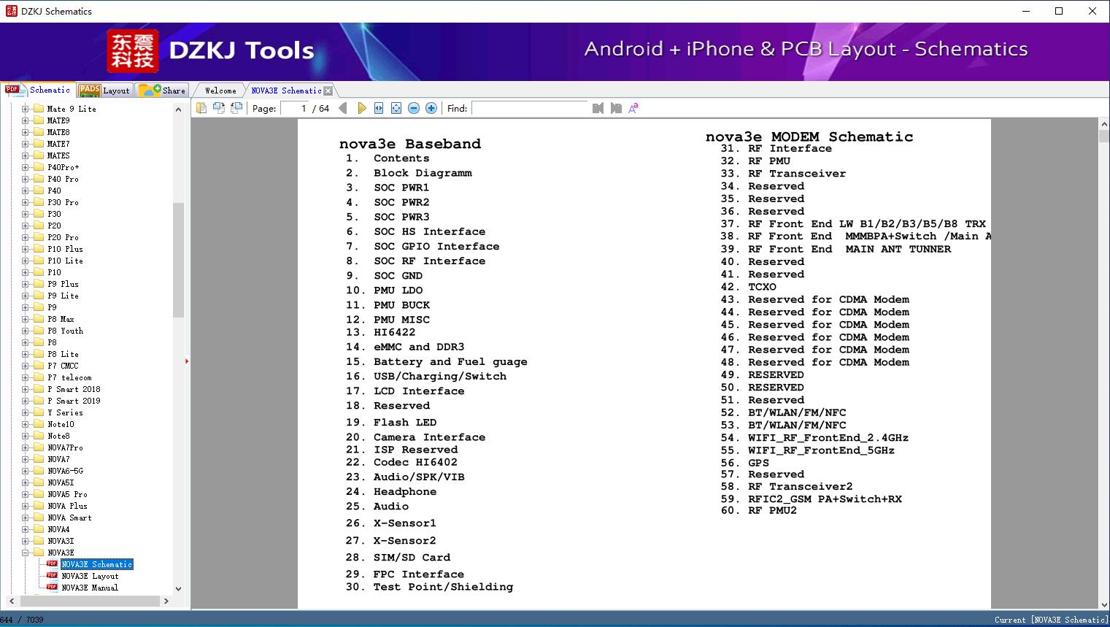Find the previous match icon
This screenshot has height=627, width=1110.
(x=598, y=108)
